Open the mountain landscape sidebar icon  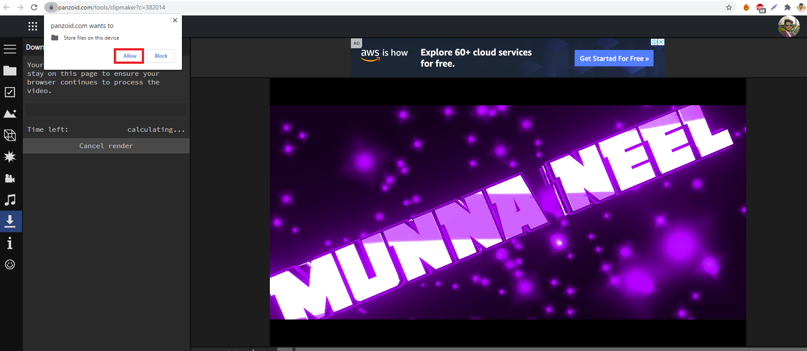click(x=10, y=114)
